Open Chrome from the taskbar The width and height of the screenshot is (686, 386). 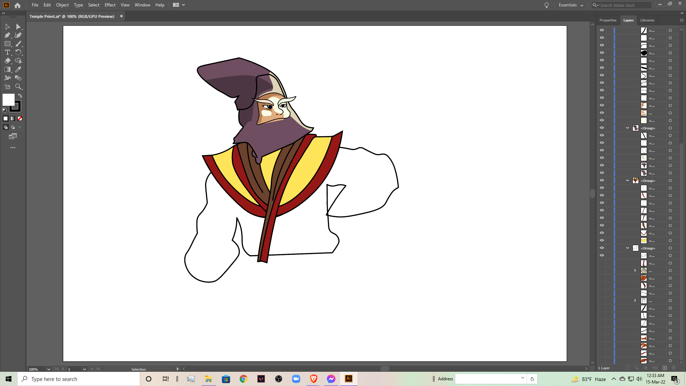(244, 379)
